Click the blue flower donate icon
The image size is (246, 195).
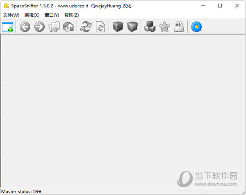click(196, 27)
